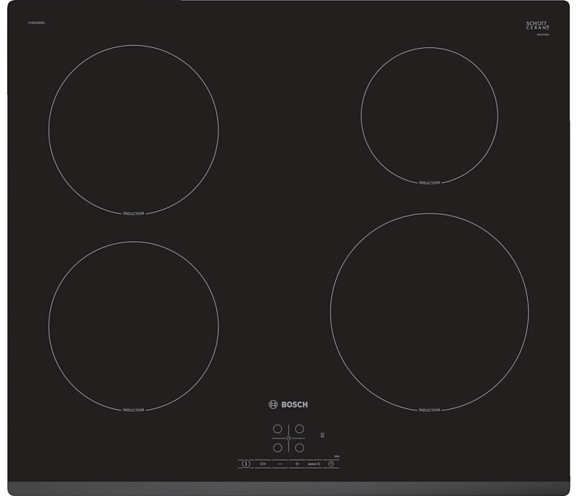Tap the plus key to raise heat
This screenshot has height=496, width=578.
pos(297,464)
